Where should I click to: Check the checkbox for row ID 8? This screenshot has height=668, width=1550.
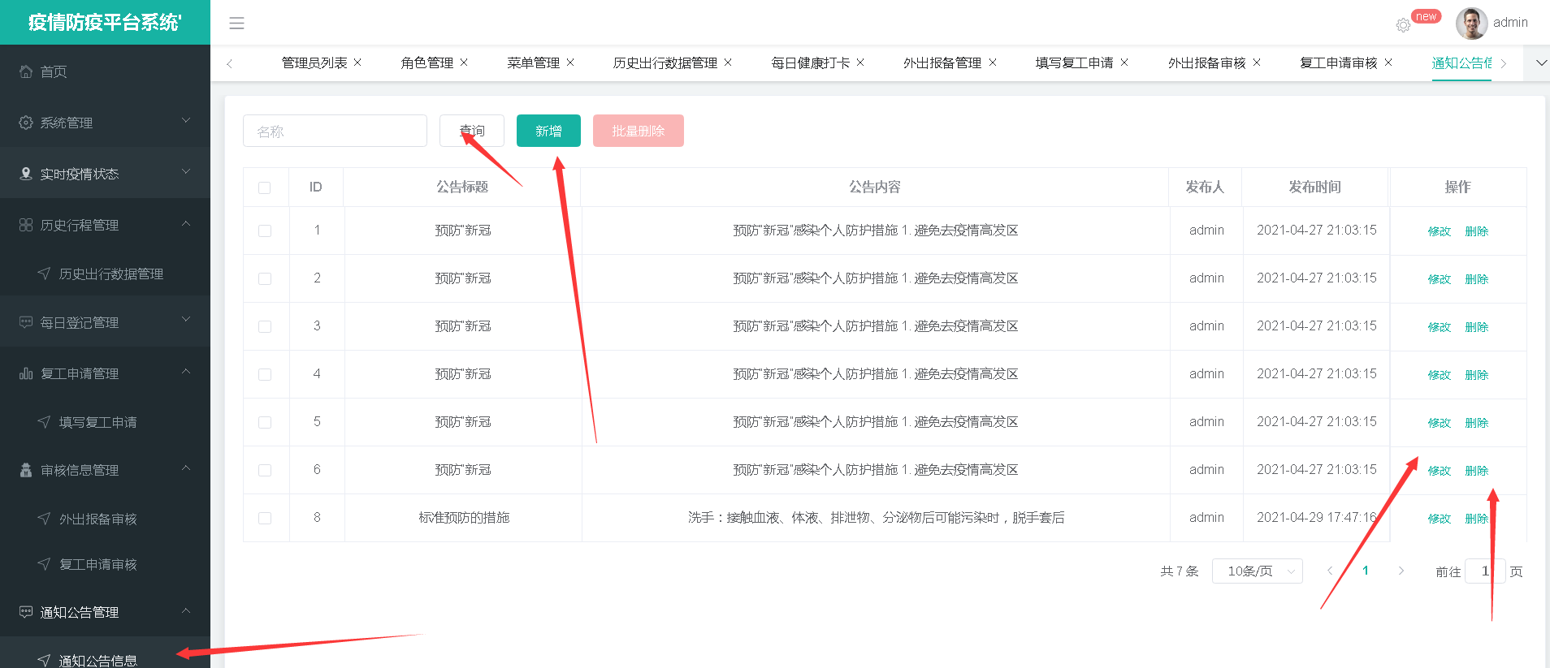tap(265, 518)
